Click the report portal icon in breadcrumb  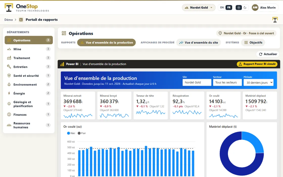[x=21, y=20]
